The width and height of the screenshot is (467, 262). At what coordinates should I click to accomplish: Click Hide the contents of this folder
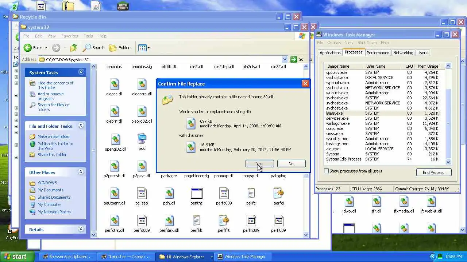tap(55, 85)
